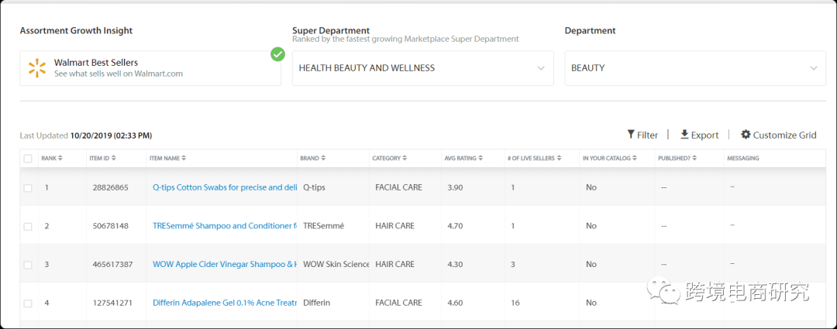Click the brand cell WOW Skin Science
The width and height of the screenshot is (837, 329).
point(336,265)
